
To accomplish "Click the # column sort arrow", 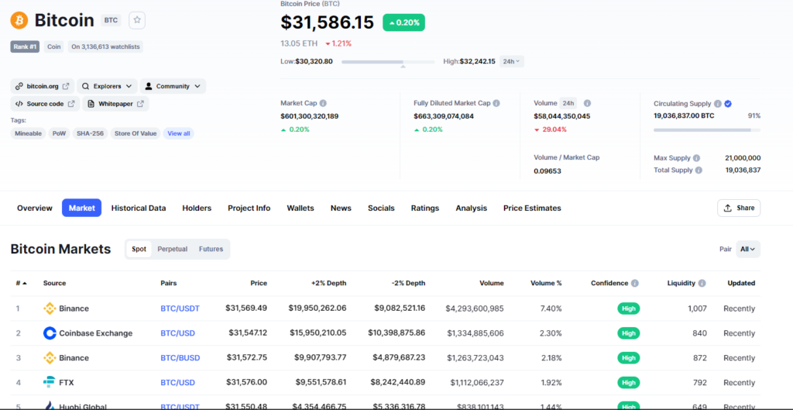I will pyautogui.click(x=25, y=283).
